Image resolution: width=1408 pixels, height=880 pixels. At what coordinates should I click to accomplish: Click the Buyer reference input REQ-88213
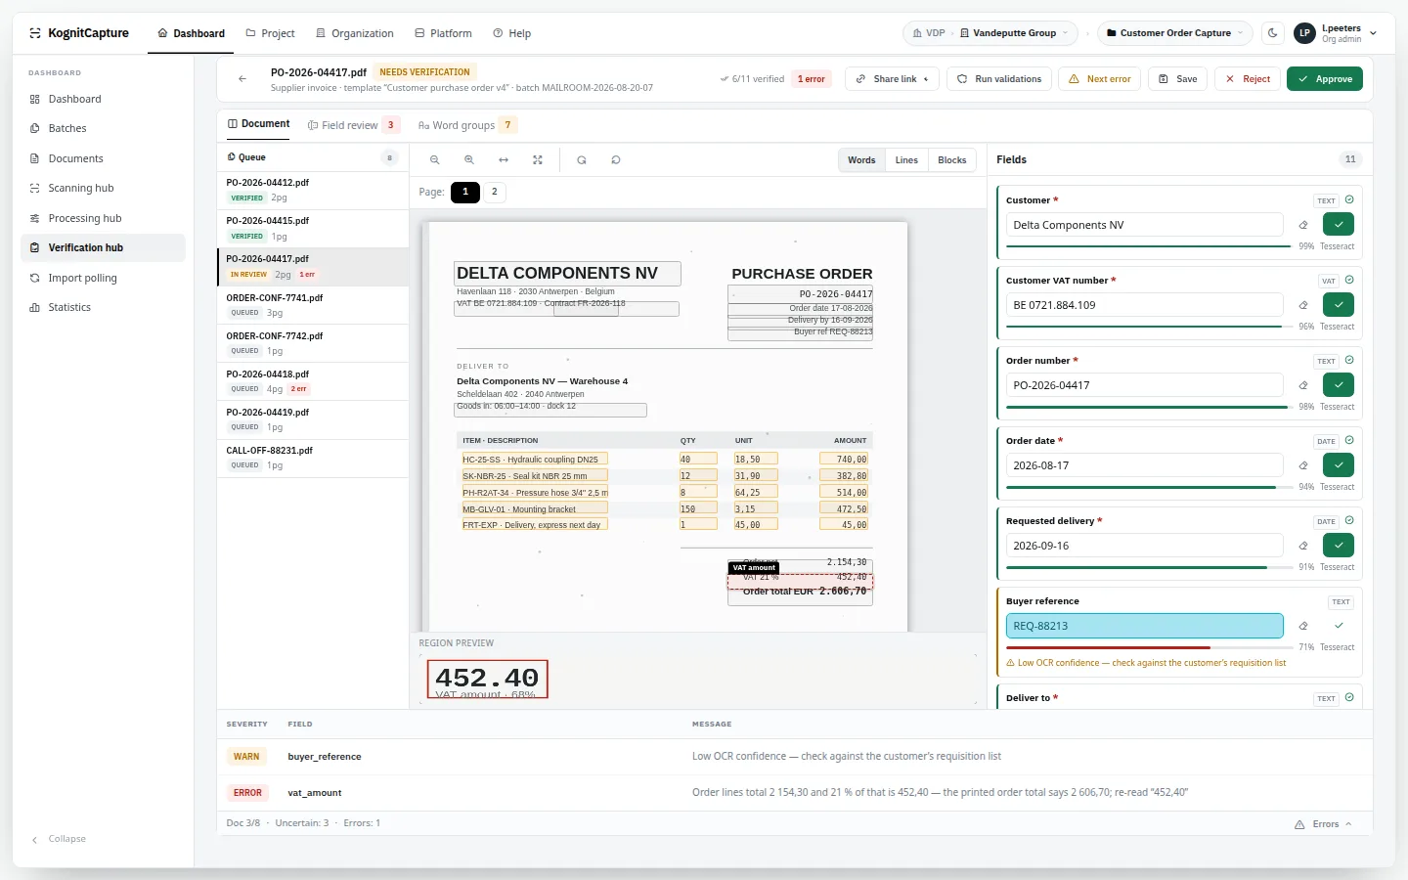pos(1144,626)
